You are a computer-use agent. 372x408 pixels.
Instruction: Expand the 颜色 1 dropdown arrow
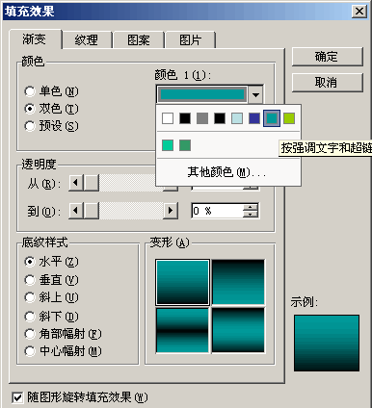[x=255, y=95]
